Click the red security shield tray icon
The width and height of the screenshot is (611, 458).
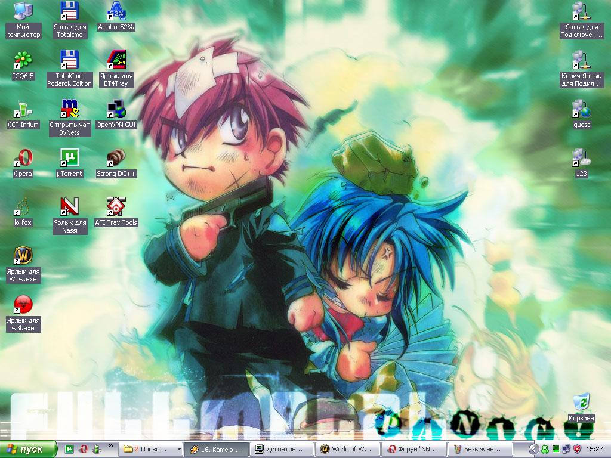[x=577, y=450]
